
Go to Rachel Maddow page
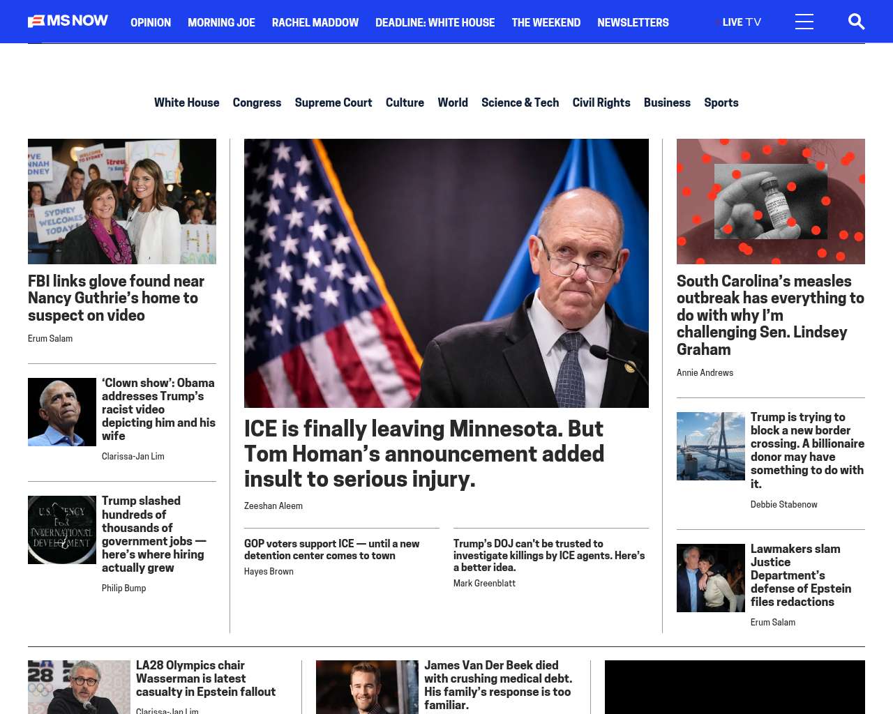click(x=315, y=22)
